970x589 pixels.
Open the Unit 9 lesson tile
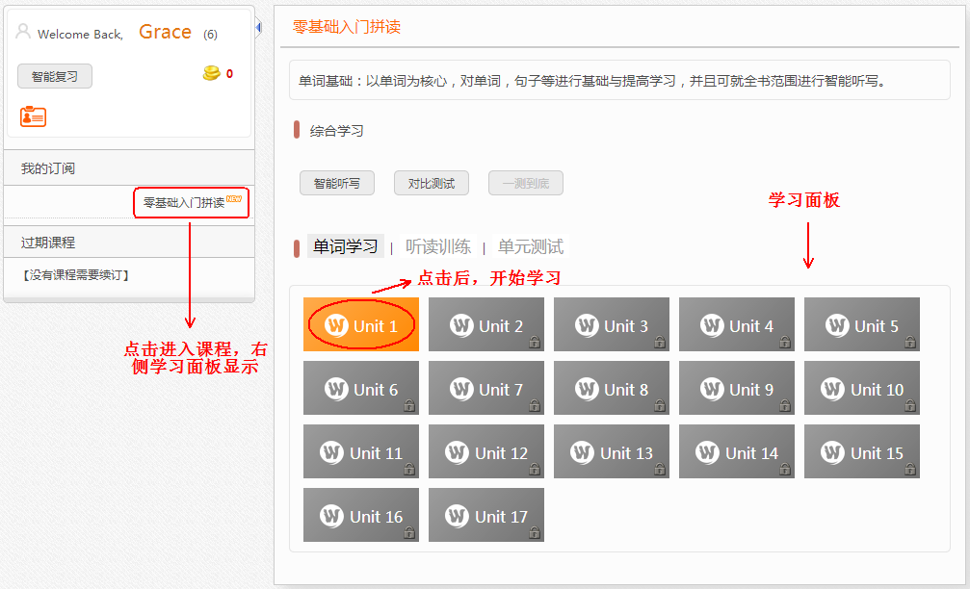pyautogui.click(x=736, y=389)
